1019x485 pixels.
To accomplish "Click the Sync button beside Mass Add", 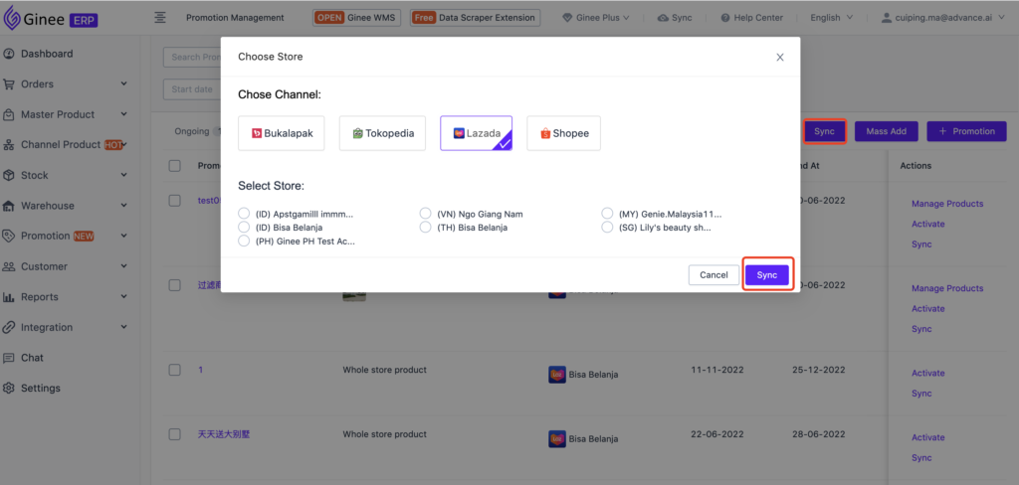I will pos(824,131).
